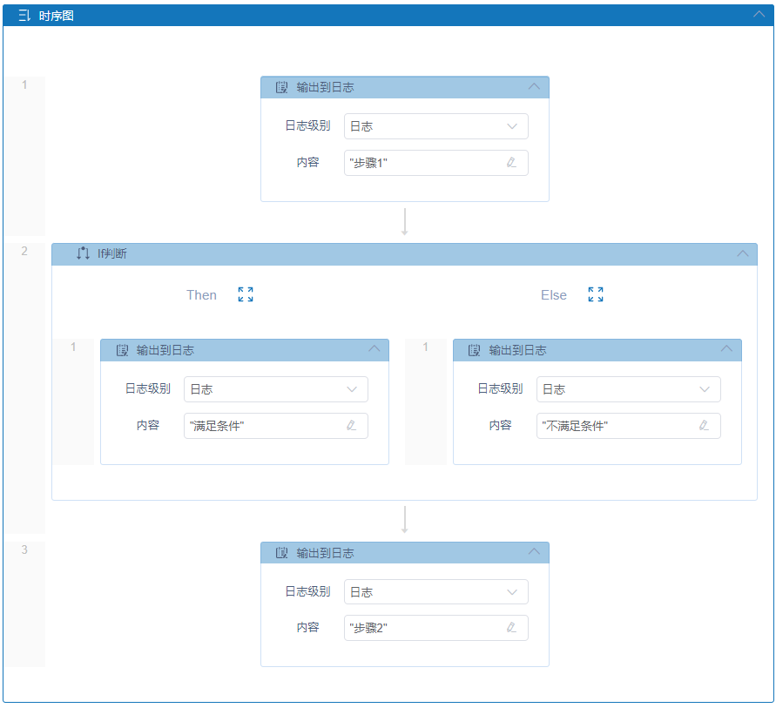The width and height of the screenshot is (776, 708).
Task: Select the step 3 row number
Action: click(x=24, y=550)
